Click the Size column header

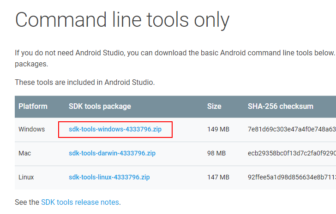point(214,106)
